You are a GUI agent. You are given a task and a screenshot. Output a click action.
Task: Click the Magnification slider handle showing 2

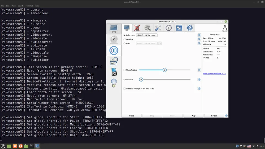coord(165,70)
